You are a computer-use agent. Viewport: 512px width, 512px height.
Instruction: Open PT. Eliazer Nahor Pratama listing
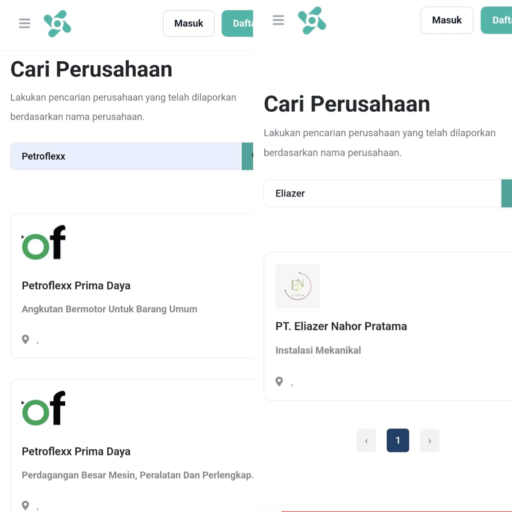(x=341, y=326)
